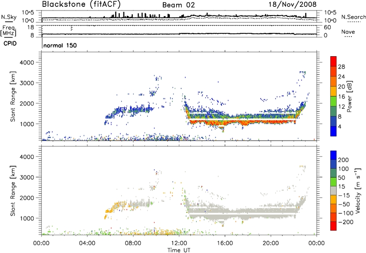
Task: Click the "-100" label on Velocity colorbar
Action: 346,213
